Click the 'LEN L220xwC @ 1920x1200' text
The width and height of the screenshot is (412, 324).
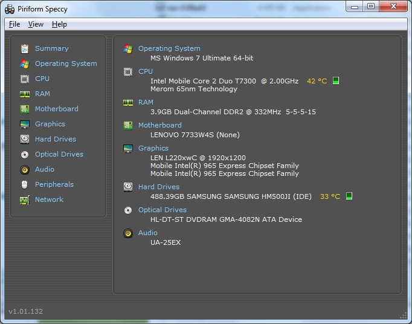[198, 158]
